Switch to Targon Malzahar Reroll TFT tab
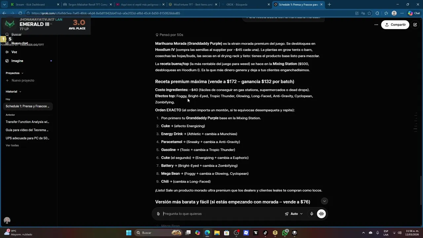423x238 pixels. tap(88, 5)
